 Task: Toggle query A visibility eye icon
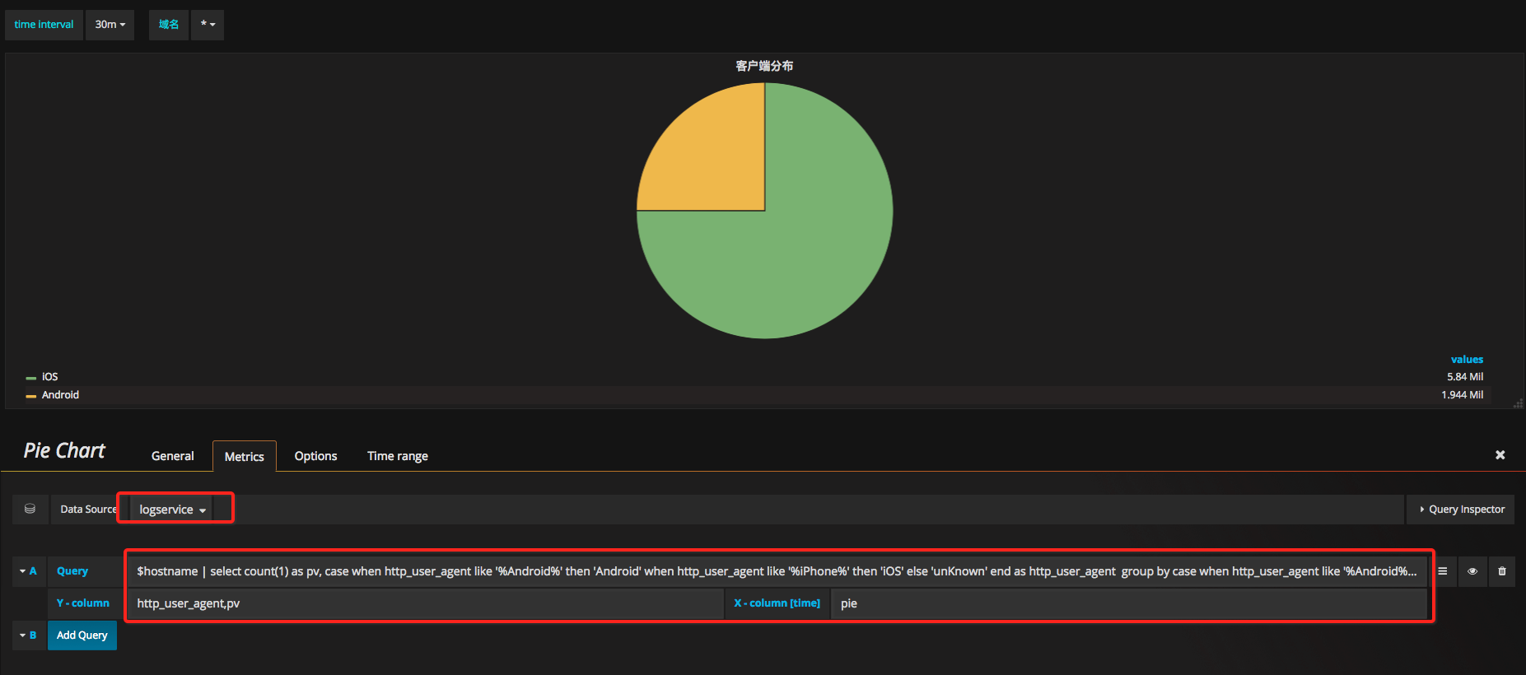coord(1472,571)
